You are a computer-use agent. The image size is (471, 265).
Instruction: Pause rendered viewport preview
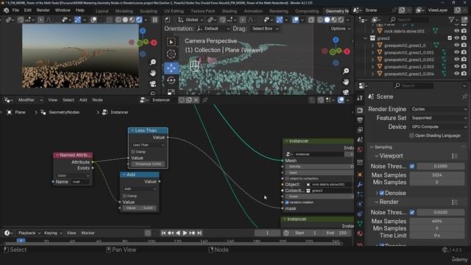tap(155, 20)
